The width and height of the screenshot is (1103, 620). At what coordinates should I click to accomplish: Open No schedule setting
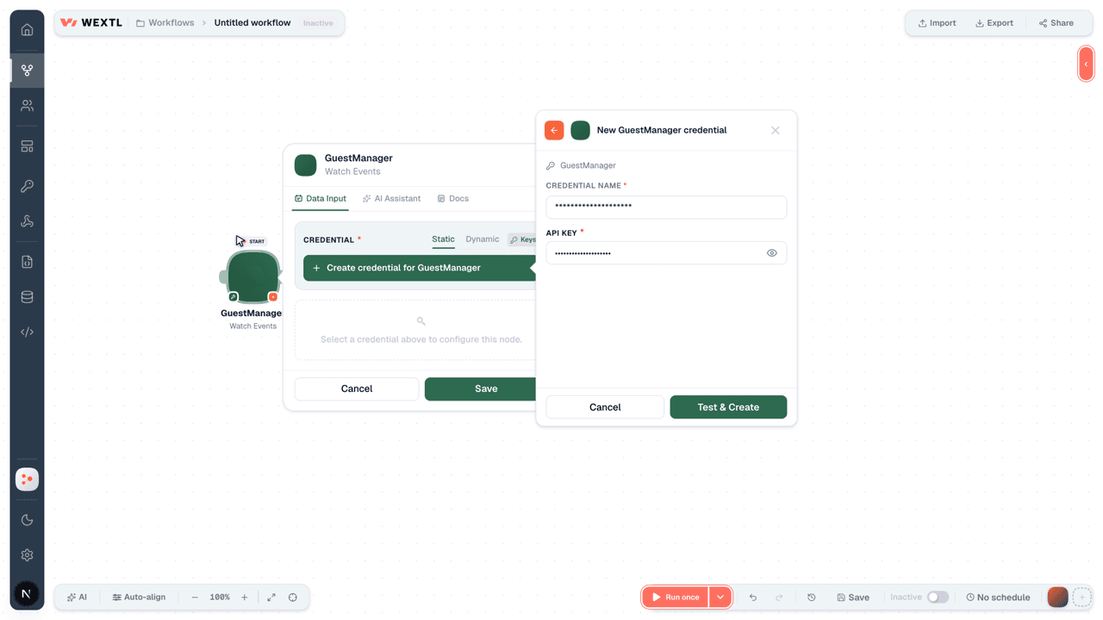tap(998, 597)
